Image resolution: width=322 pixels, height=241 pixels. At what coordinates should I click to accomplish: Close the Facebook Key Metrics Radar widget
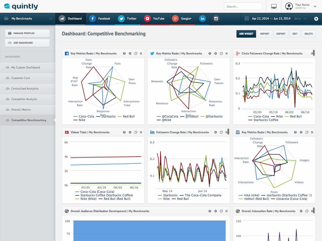tap(141, 53)
